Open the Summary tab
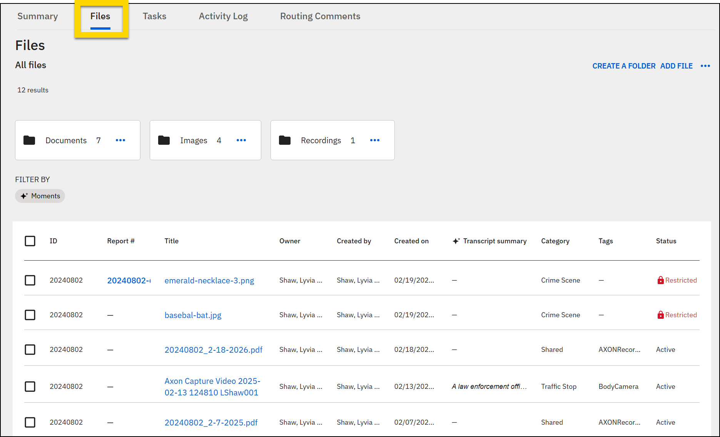 click(x=37, y=16)
